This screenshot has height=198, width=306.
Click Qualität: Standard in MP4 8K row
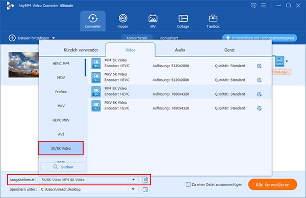pyautogui.click(x=230, y=94)
